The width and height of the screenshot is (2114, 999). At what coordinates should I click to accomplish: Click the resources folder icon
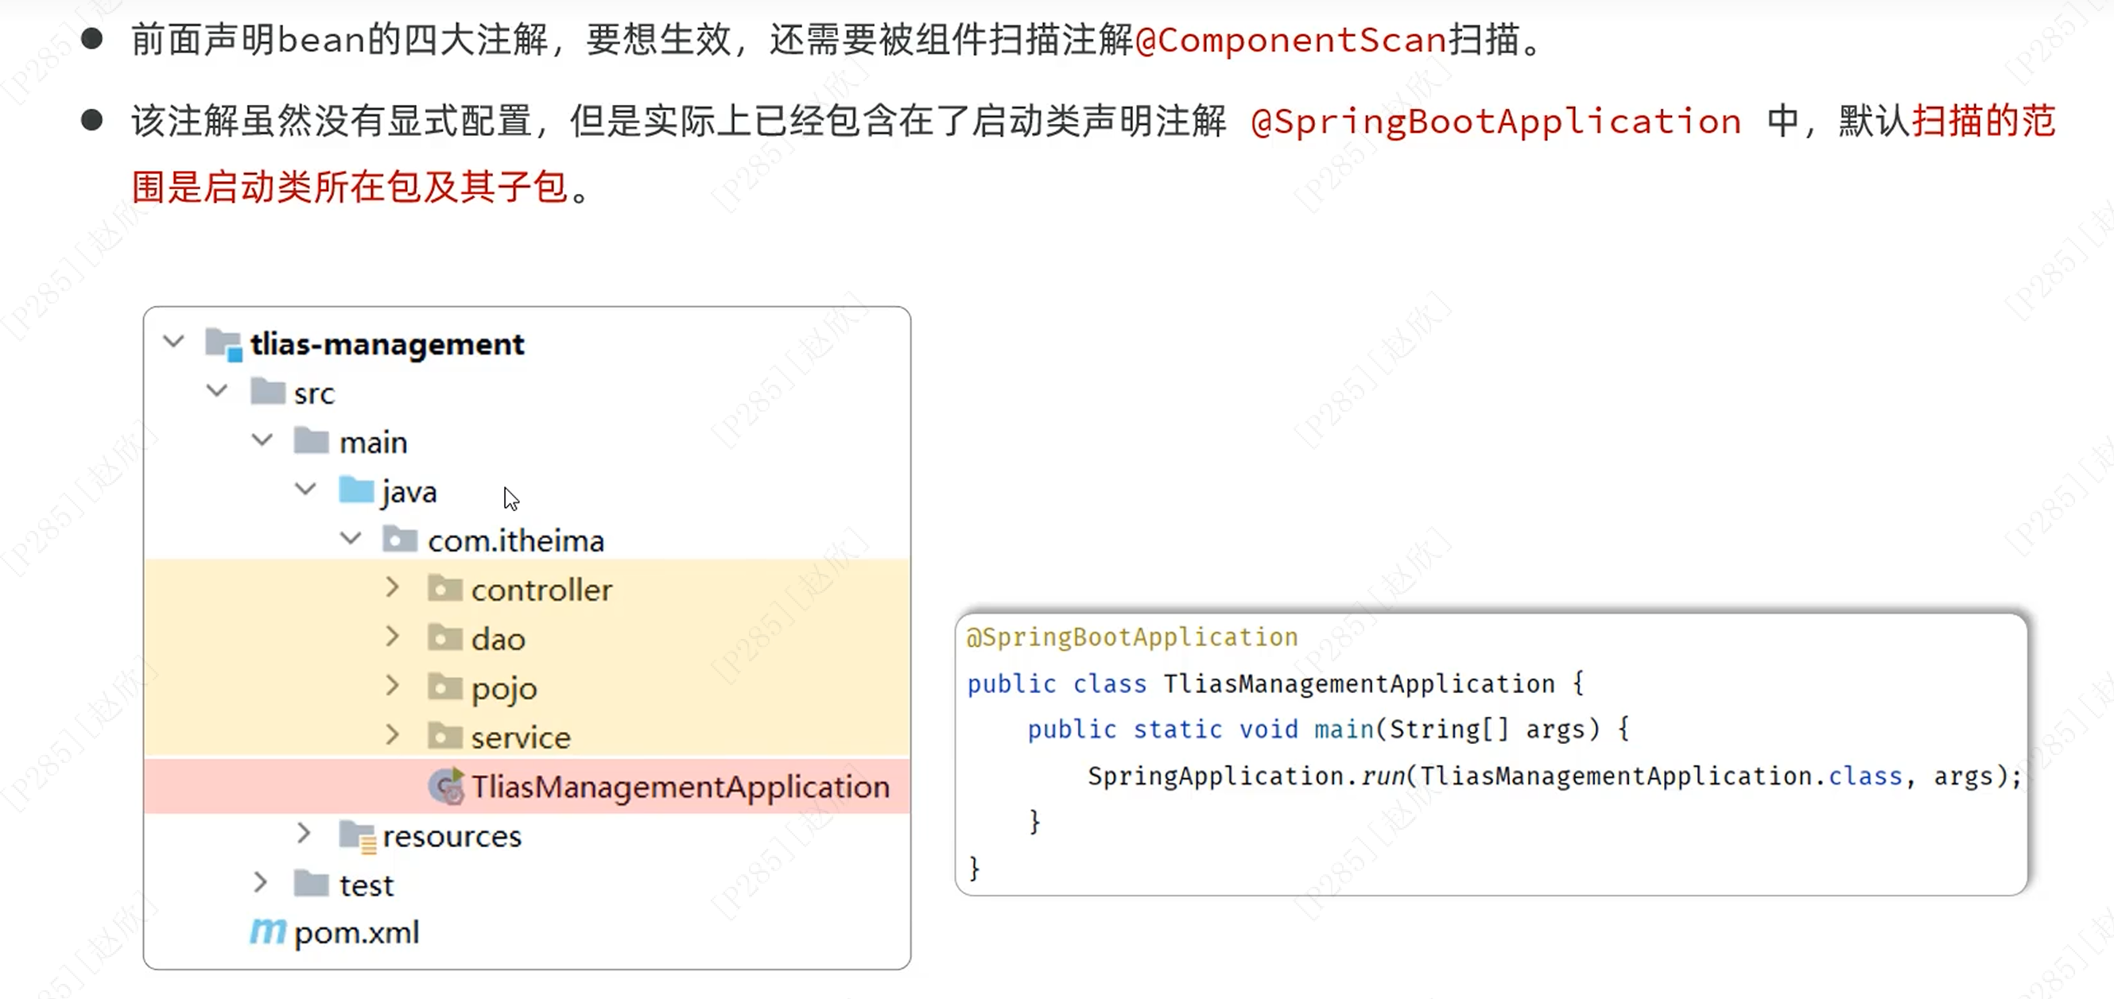pos(358,836)
